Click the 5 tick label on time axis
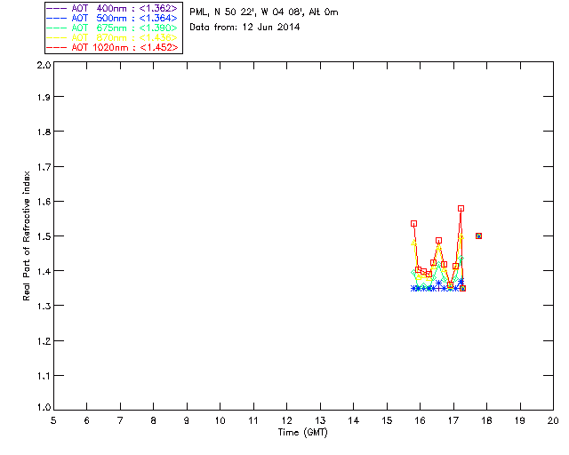Screen dimensions: 569x455 [53, 420]
